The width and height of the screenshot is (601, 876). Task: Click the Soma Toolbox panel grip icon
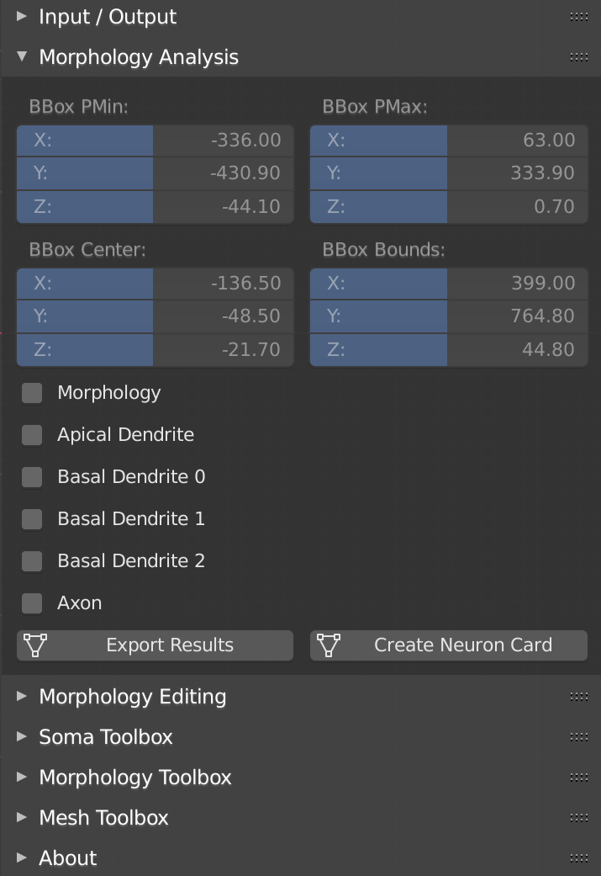pyautogui.click(x=578, y=737)
